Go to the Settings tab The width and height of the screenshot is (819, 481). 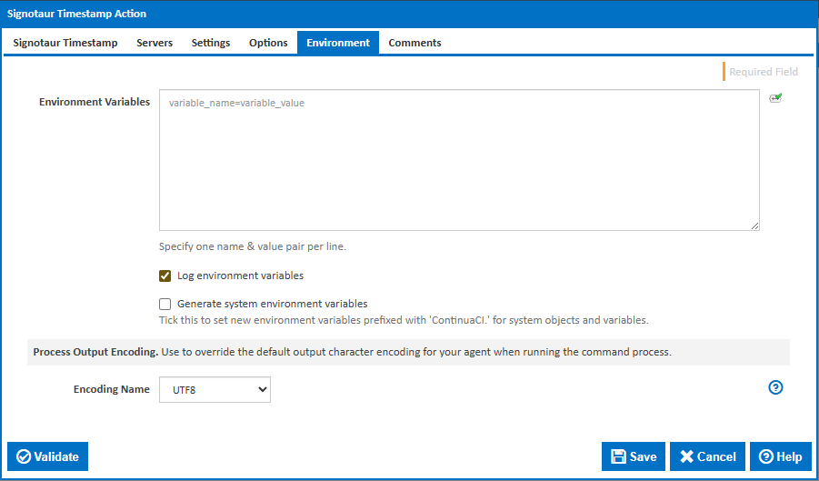click(211, 43)
